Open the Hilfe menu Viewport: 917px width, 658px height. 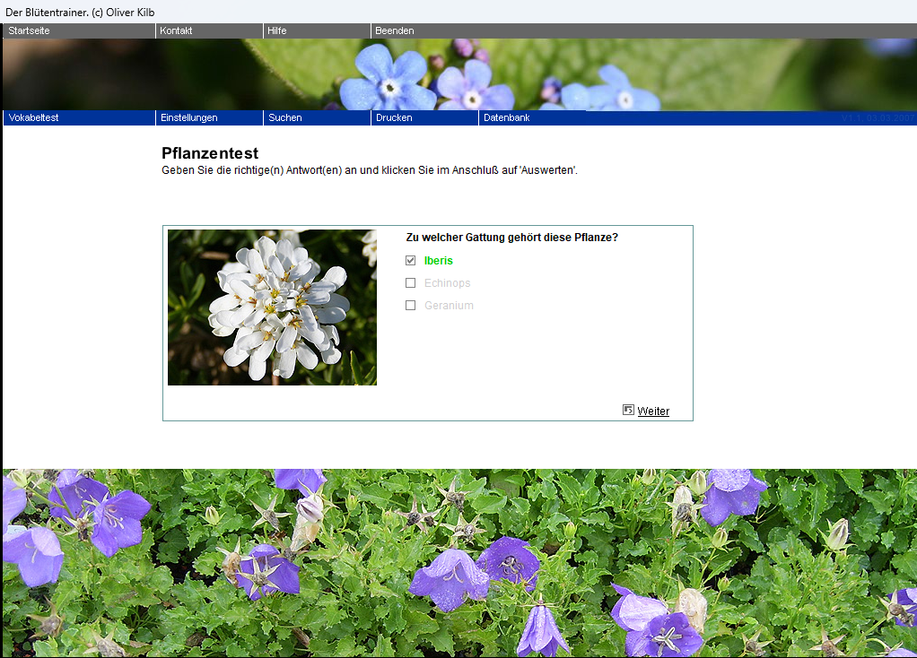point(277,30)
